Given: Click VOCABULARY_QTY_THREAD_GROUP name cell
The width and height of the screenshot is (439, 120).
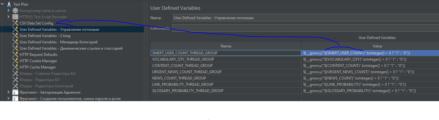Looking at the screenshot, I should tap(226, 59).
